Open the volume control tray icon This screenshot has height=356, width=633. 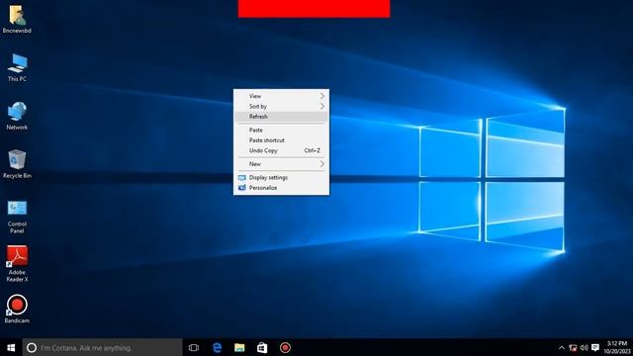584,347
